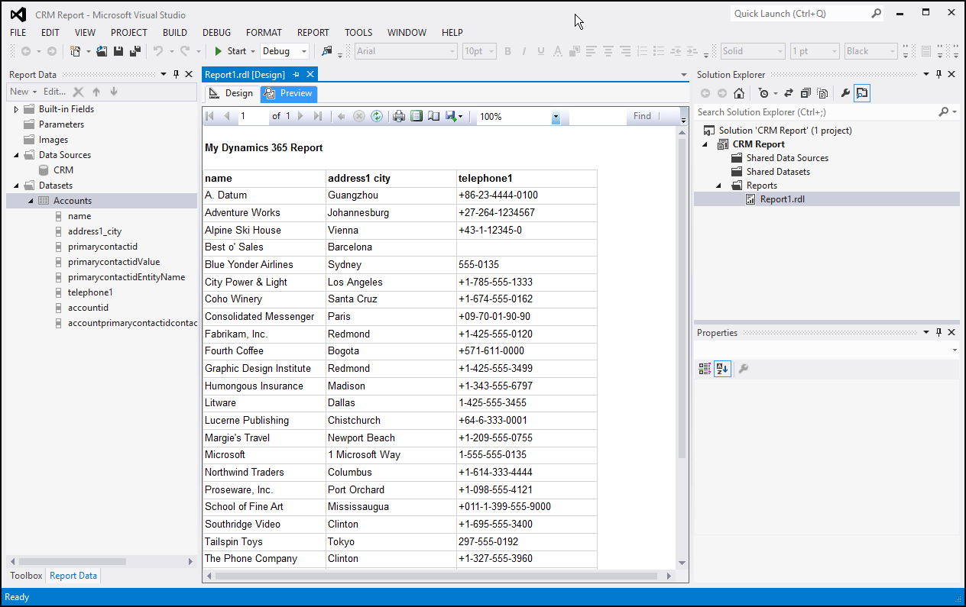The image size is (966, 607).
Task: Expand the Built-in Fields node
Action: click(x=15, y=108)
